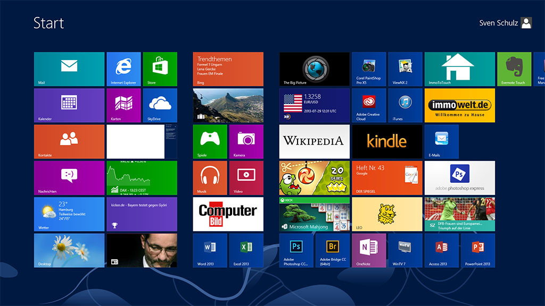Launch Adobe Photoshop CC
545x306 pixels.
pyautogui.click(x=296, y=251)
